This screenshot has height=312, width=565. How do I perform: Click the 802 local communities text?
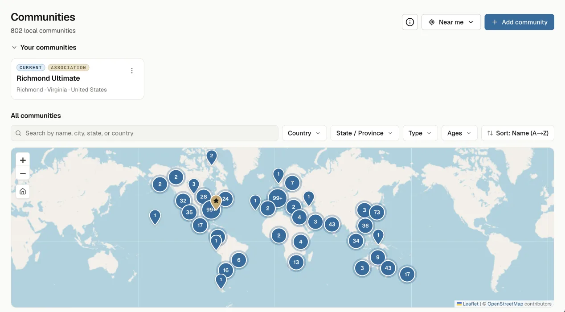[43, 31]
